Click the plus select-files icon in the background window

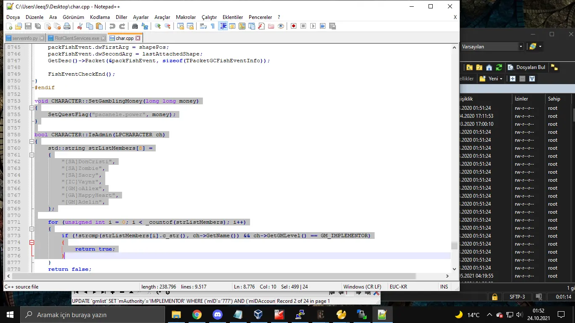512,79
